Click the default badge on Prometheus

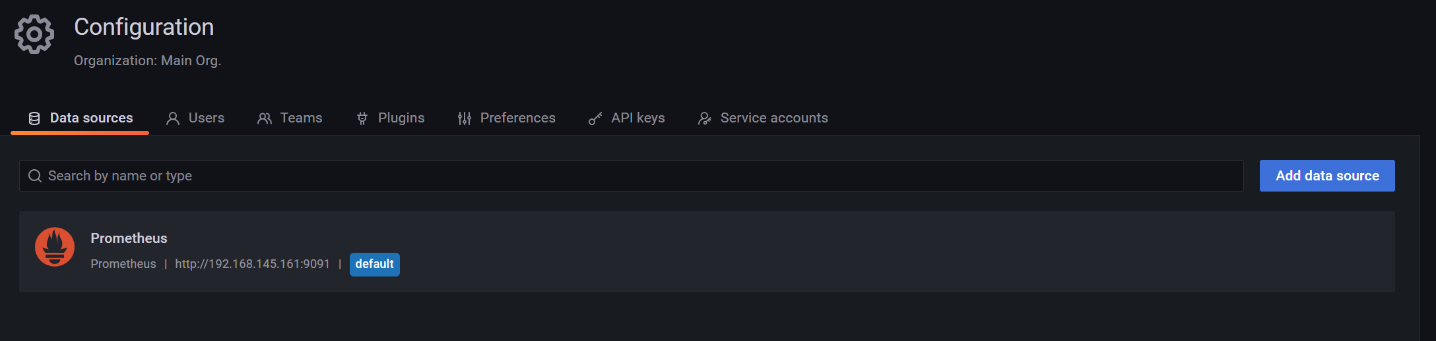click(x=375, y=264)
